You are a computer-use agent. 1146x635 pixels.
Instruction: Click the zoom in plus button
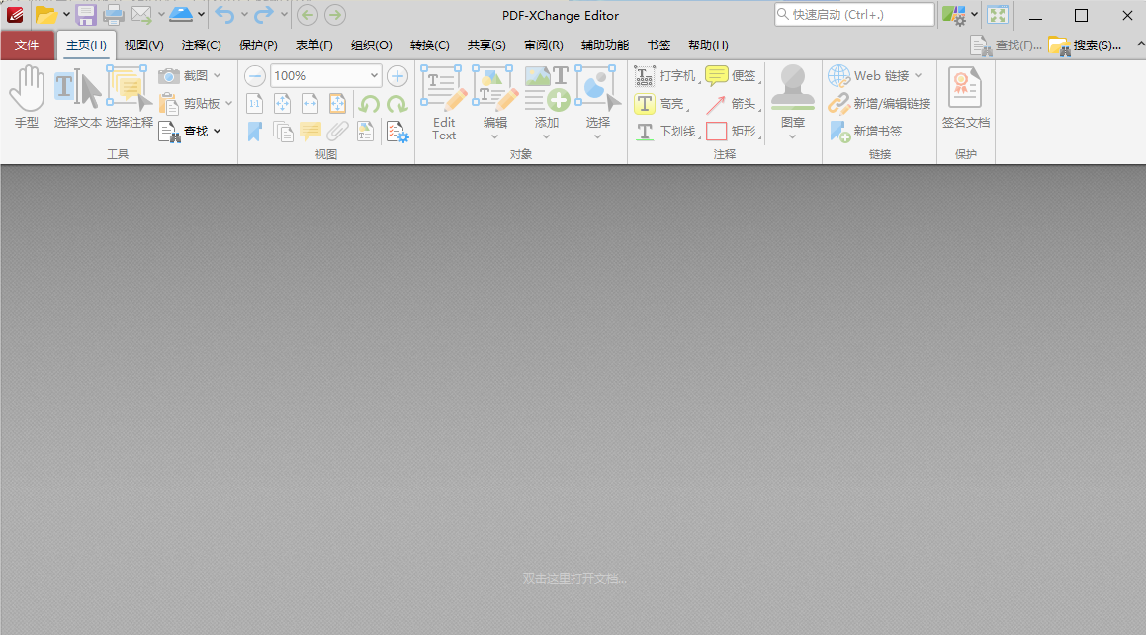tap(397, 76)
